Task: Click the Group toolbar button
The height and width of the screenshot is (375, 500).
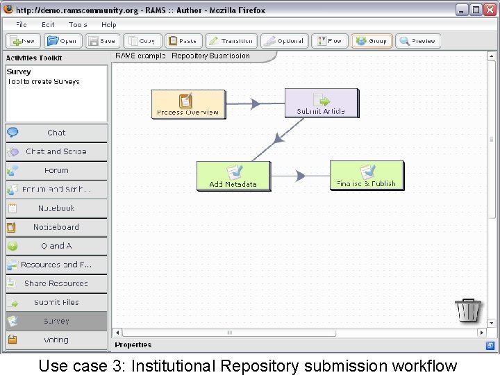Action: 372,41
